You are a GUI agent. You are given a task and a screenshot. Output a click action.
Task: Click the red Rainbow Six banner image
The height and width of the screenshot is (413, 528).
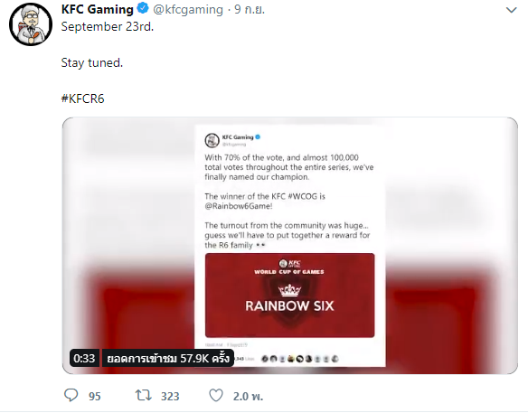click(289, 296)
